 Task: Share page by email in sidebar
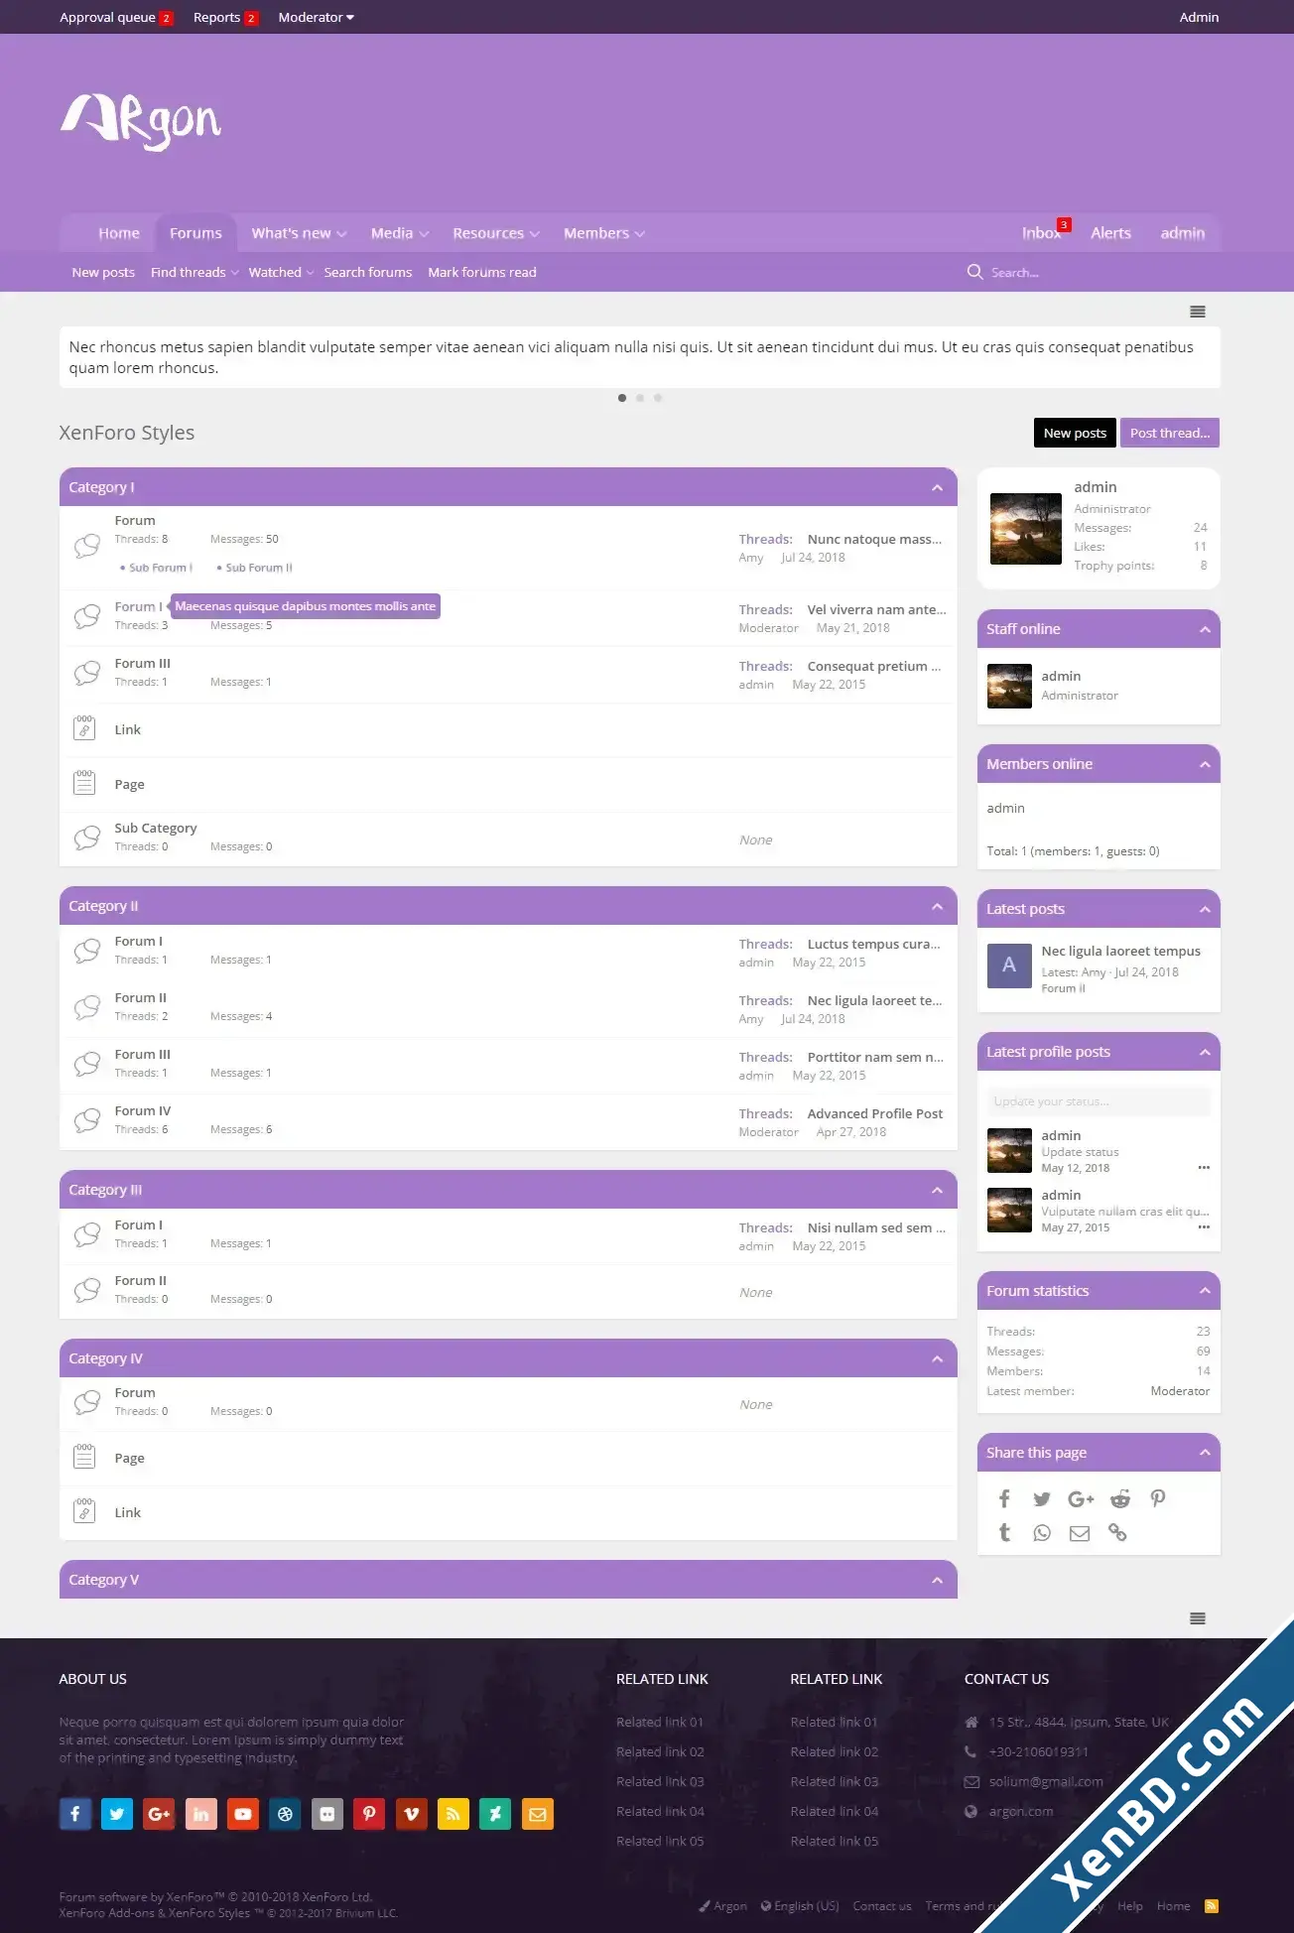[1080, 1533]
